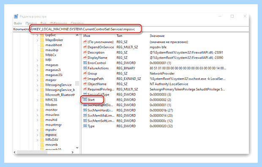This screenshot has width=262, height=167.
Task: Click the MapsBroker folder icon
Action: [x=42, y=40]
